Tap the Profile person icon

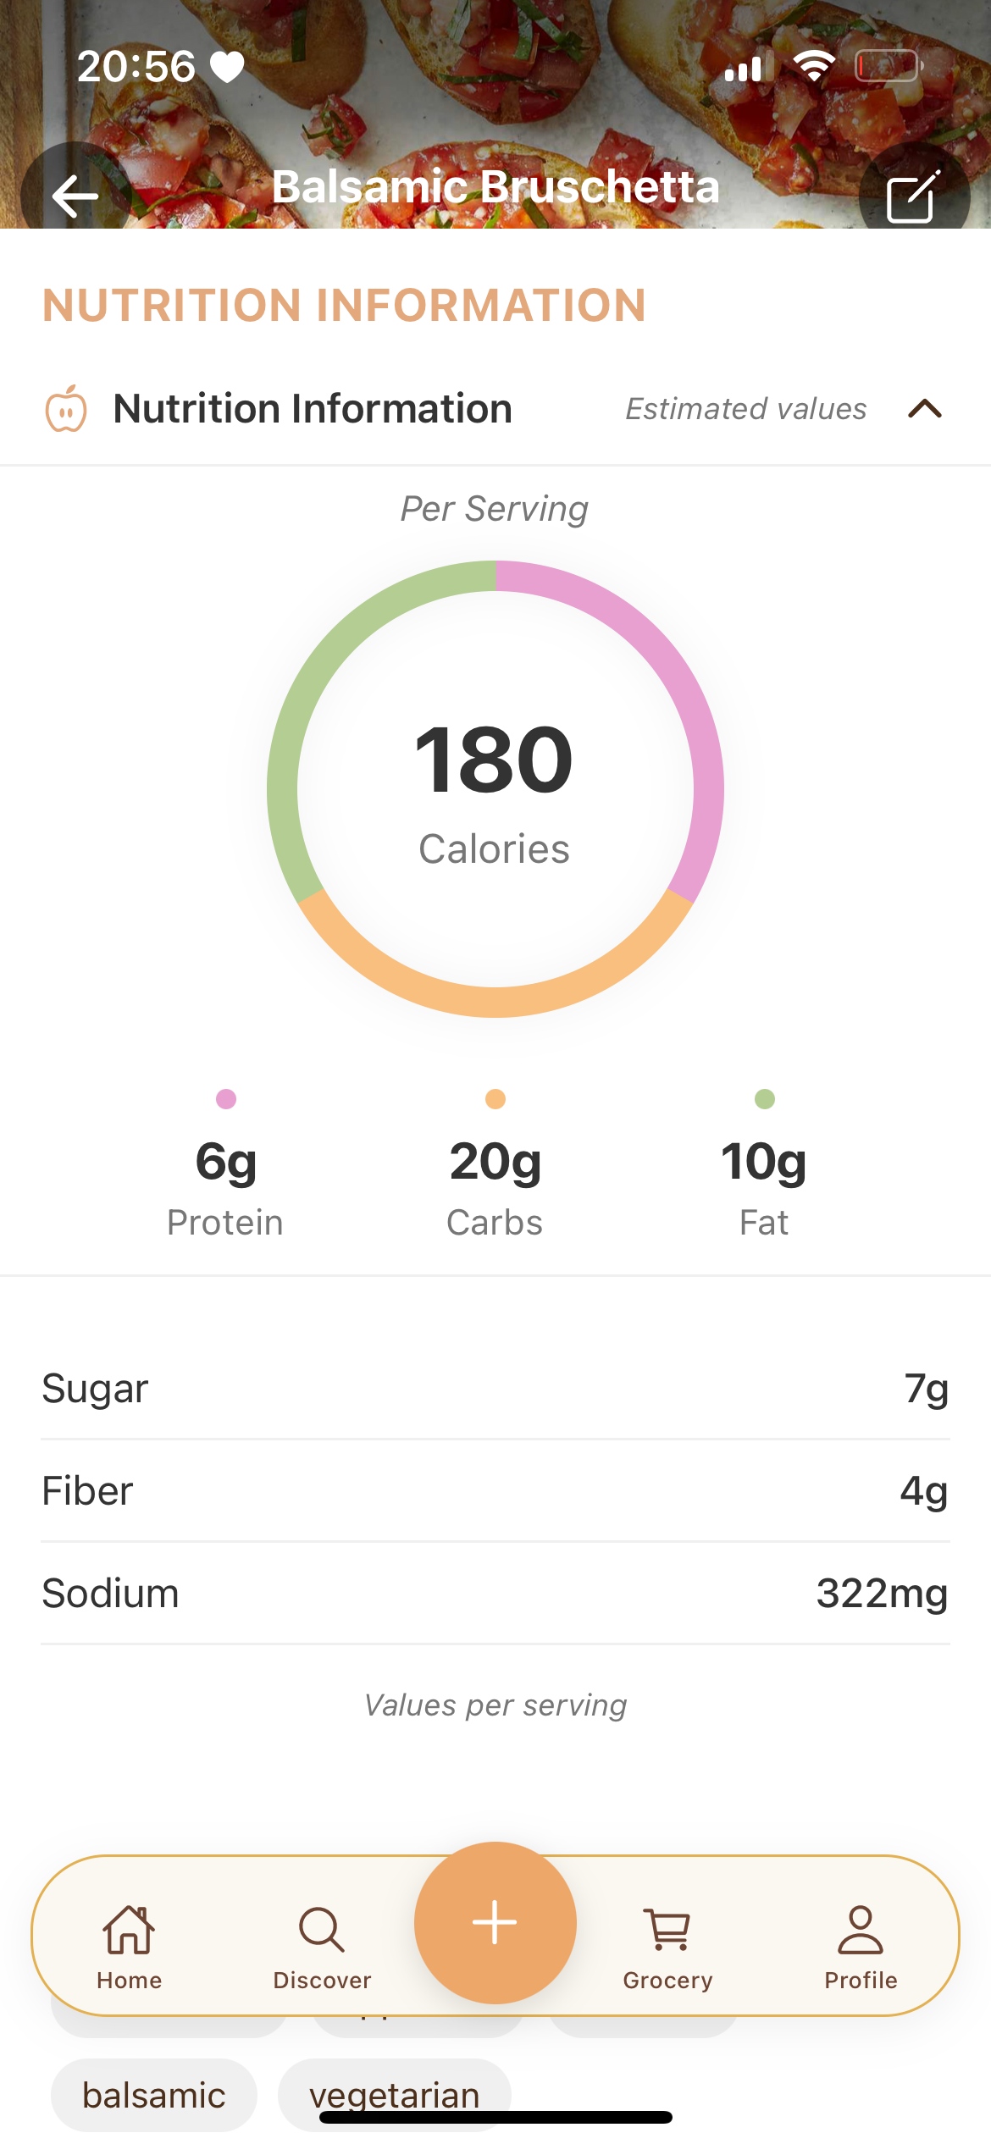(861, 1929)
